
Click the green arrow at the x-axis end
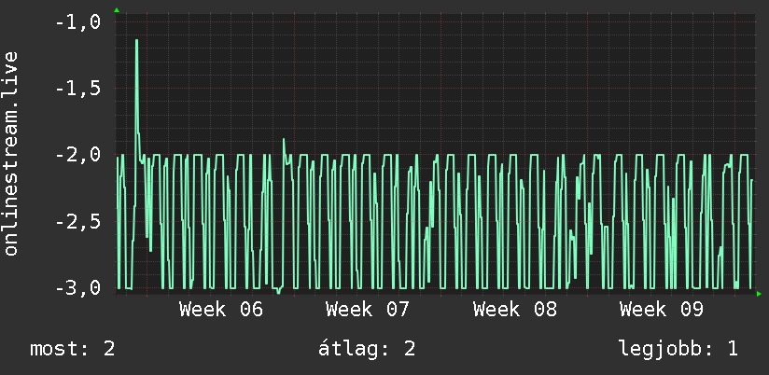[x=759, y=294]
